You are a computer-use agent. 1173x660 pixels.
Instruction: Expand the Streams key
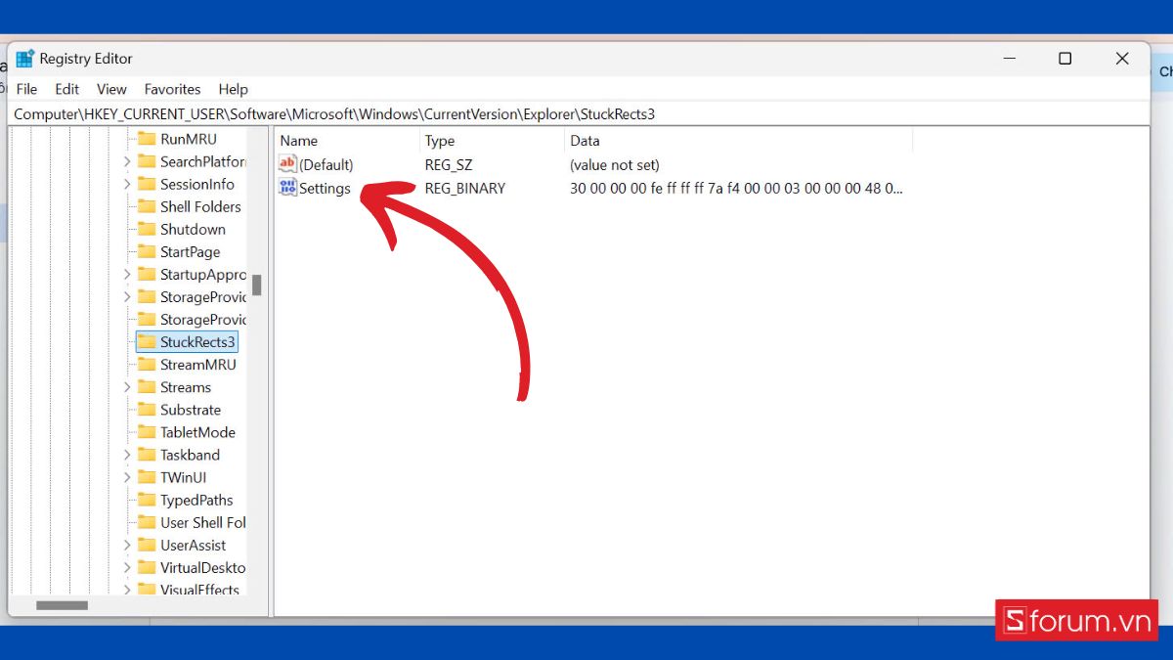[x=127, y=387]
